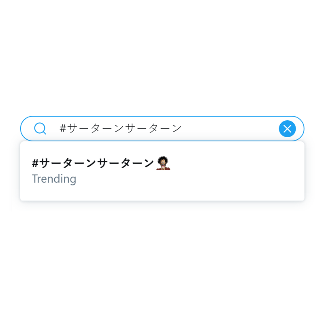Click empty area of the search box
The height and width of the screenshot is (324, 324).
pyautogui.click(x=229, y=128)
